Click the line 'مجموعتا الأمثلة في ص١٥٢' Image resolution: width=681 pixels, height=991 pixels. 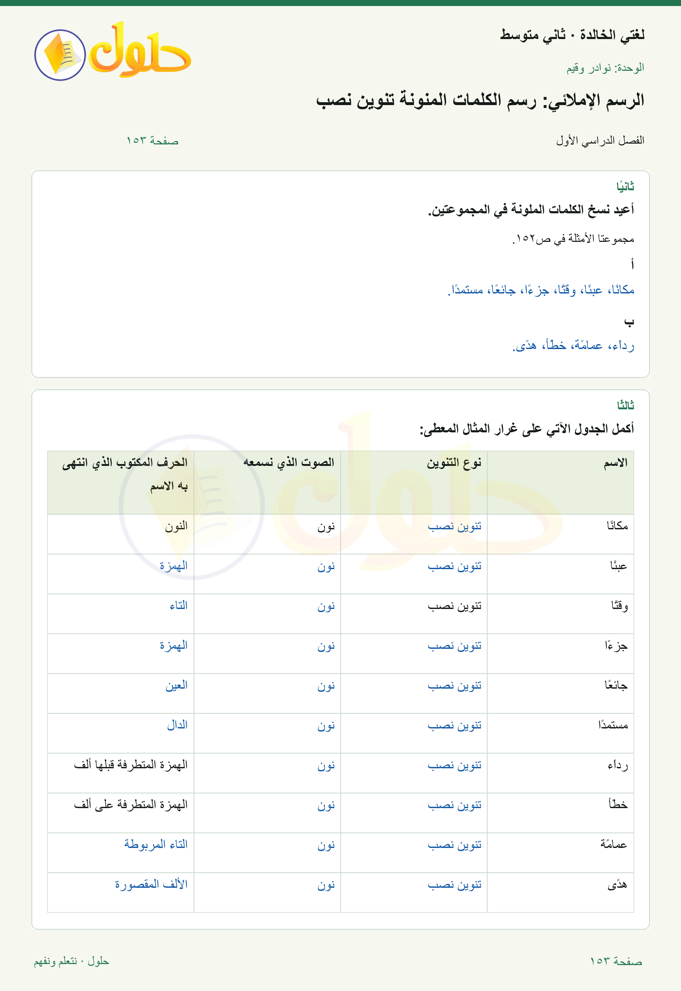pos(573,238)
